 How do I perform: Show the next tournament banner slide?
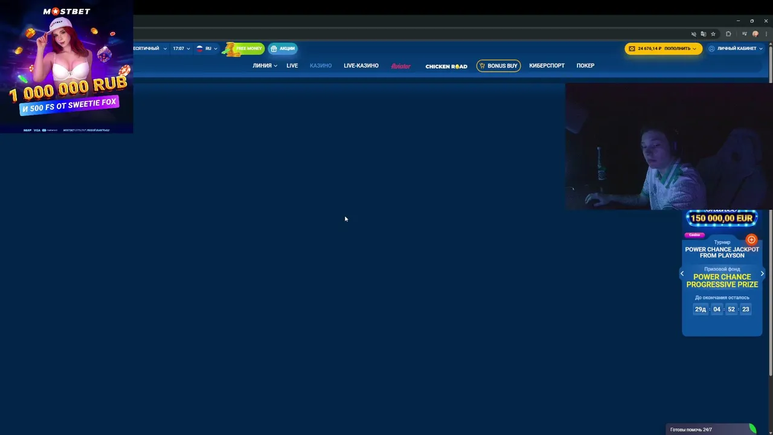coord(762,274)
